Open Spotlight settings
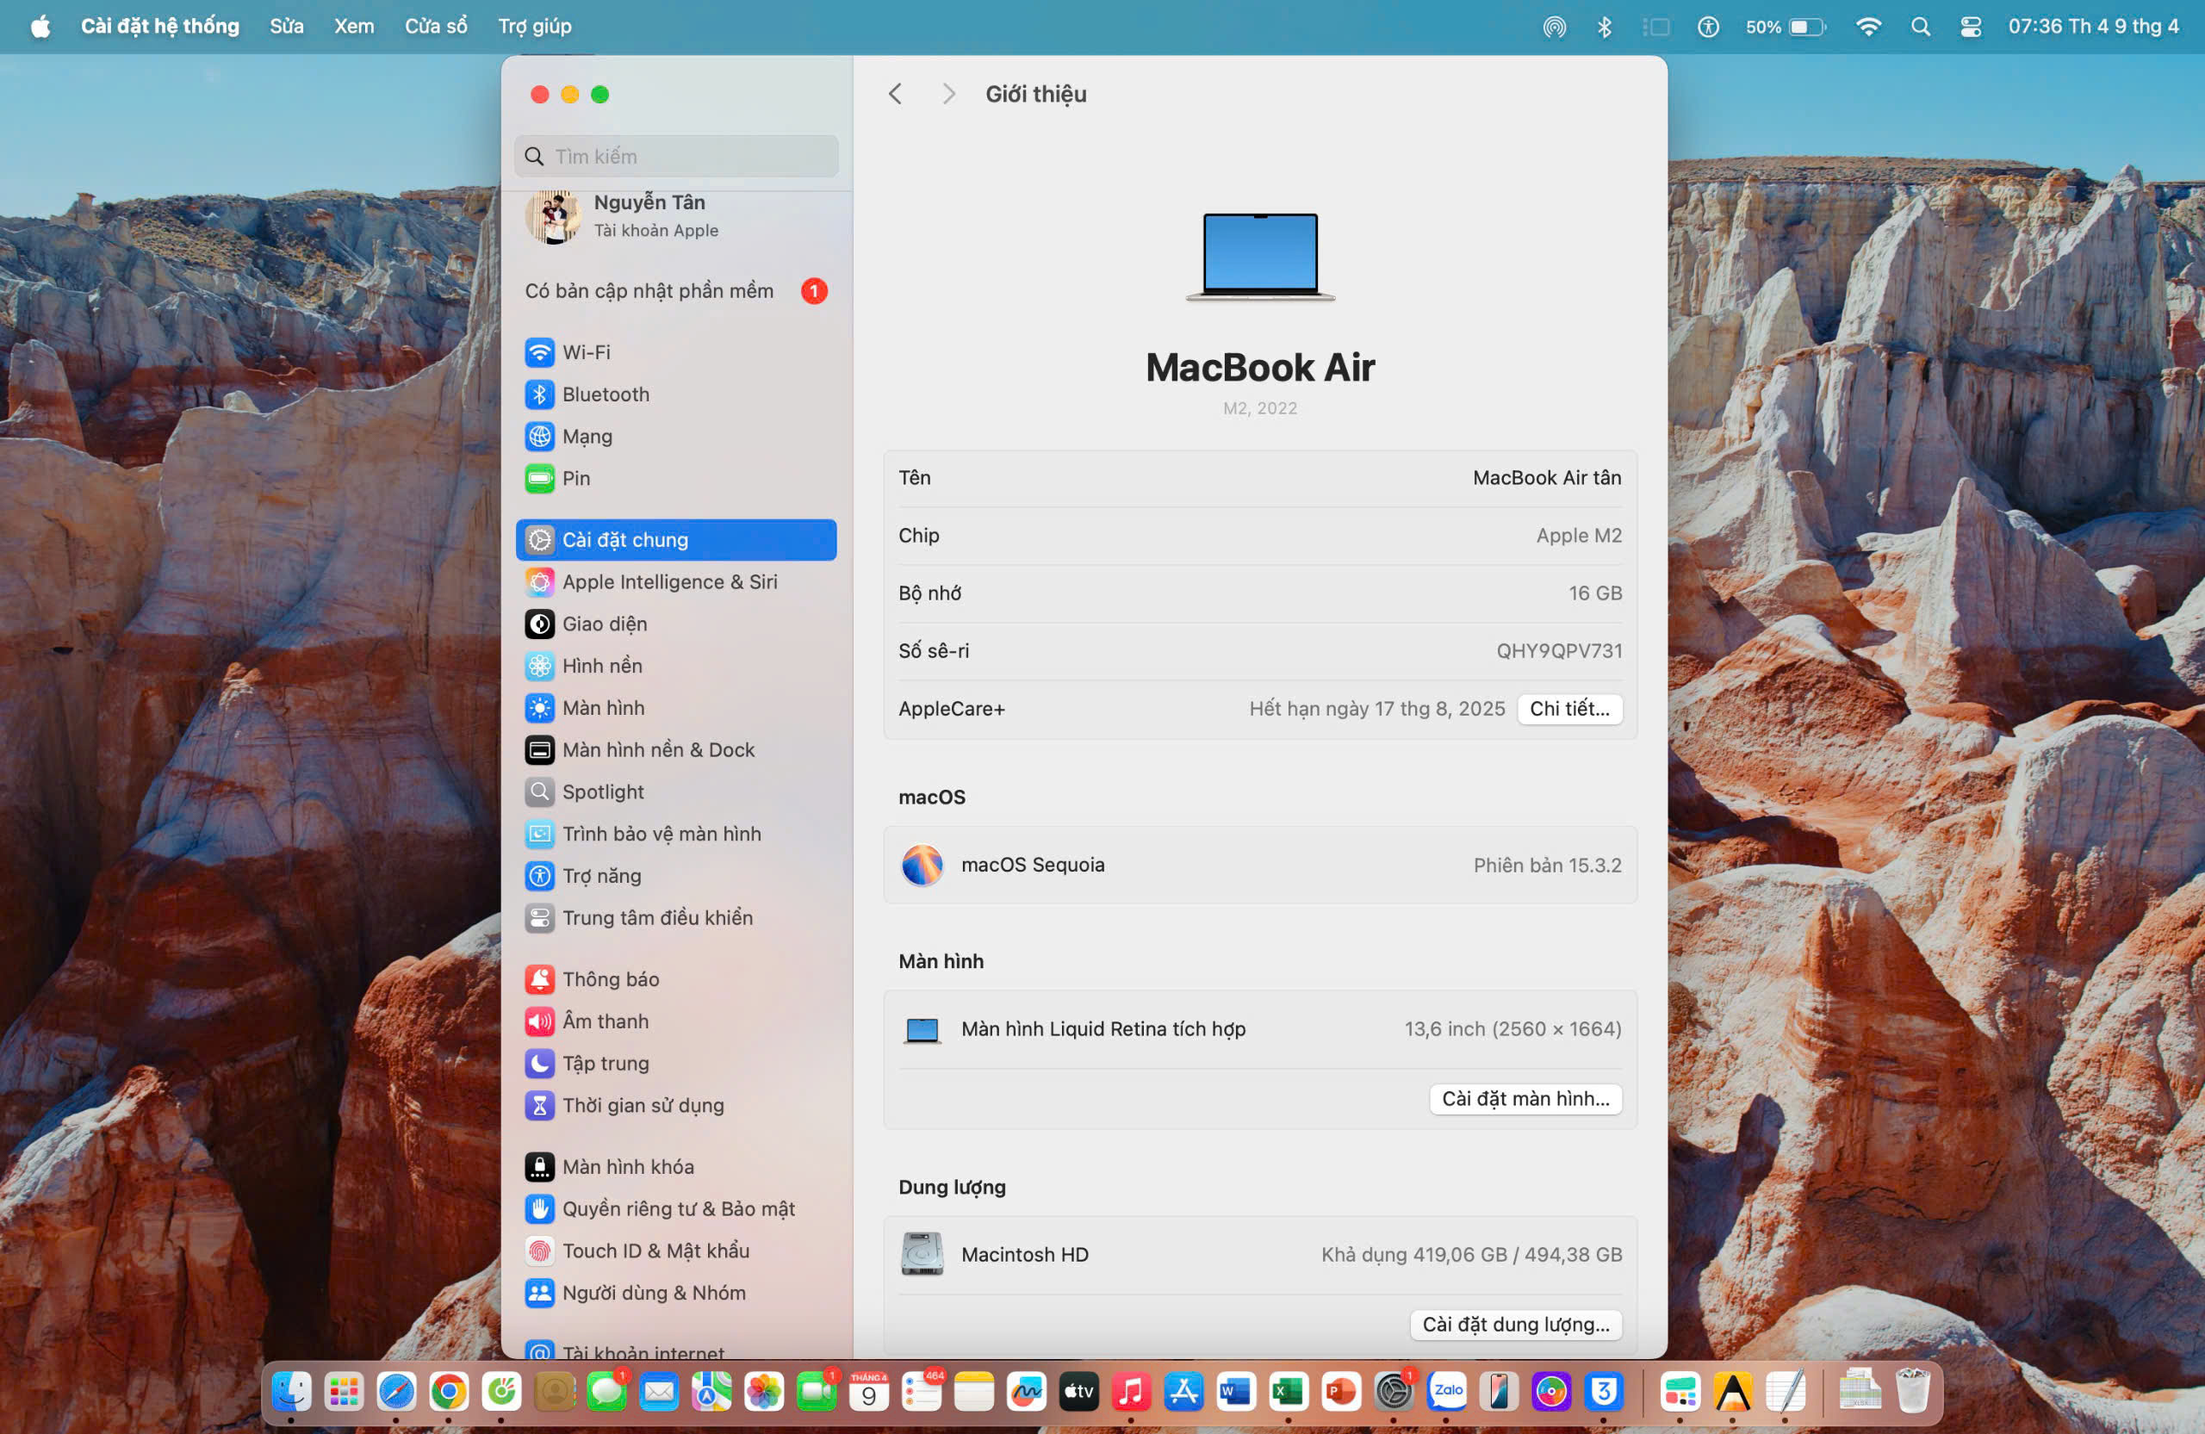The width and height of the screenshot is (2205, 1434). 675,792
